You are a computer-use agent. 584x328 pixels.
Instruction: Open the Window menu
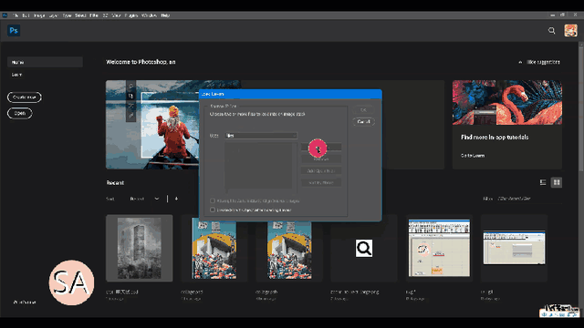coord(149,15)
